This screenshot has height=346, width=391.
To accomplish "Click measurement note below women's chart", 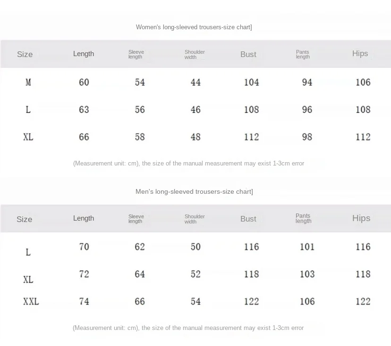I will pos(188,164).
